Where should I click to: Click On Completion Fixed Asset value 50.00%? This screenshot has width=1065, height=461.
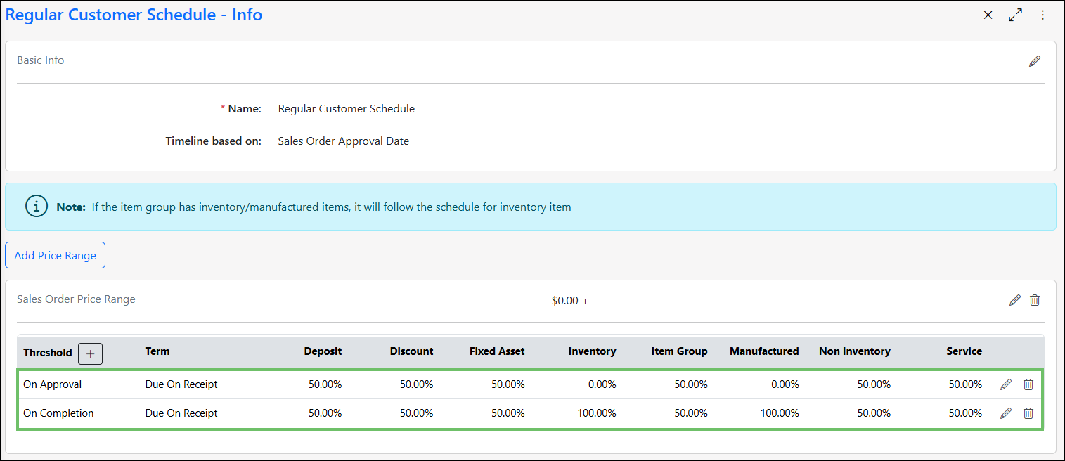point(508,413)
